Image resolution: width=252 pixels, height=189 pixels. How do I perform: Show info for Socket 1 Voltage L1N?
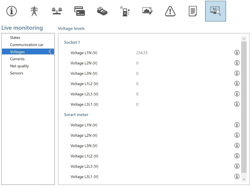pyautogui.click(x=237, y=53)
